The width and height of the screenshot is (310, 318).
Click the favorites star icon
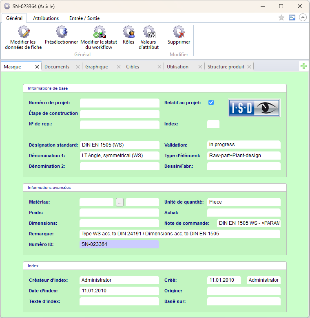[x=281, y=18]
